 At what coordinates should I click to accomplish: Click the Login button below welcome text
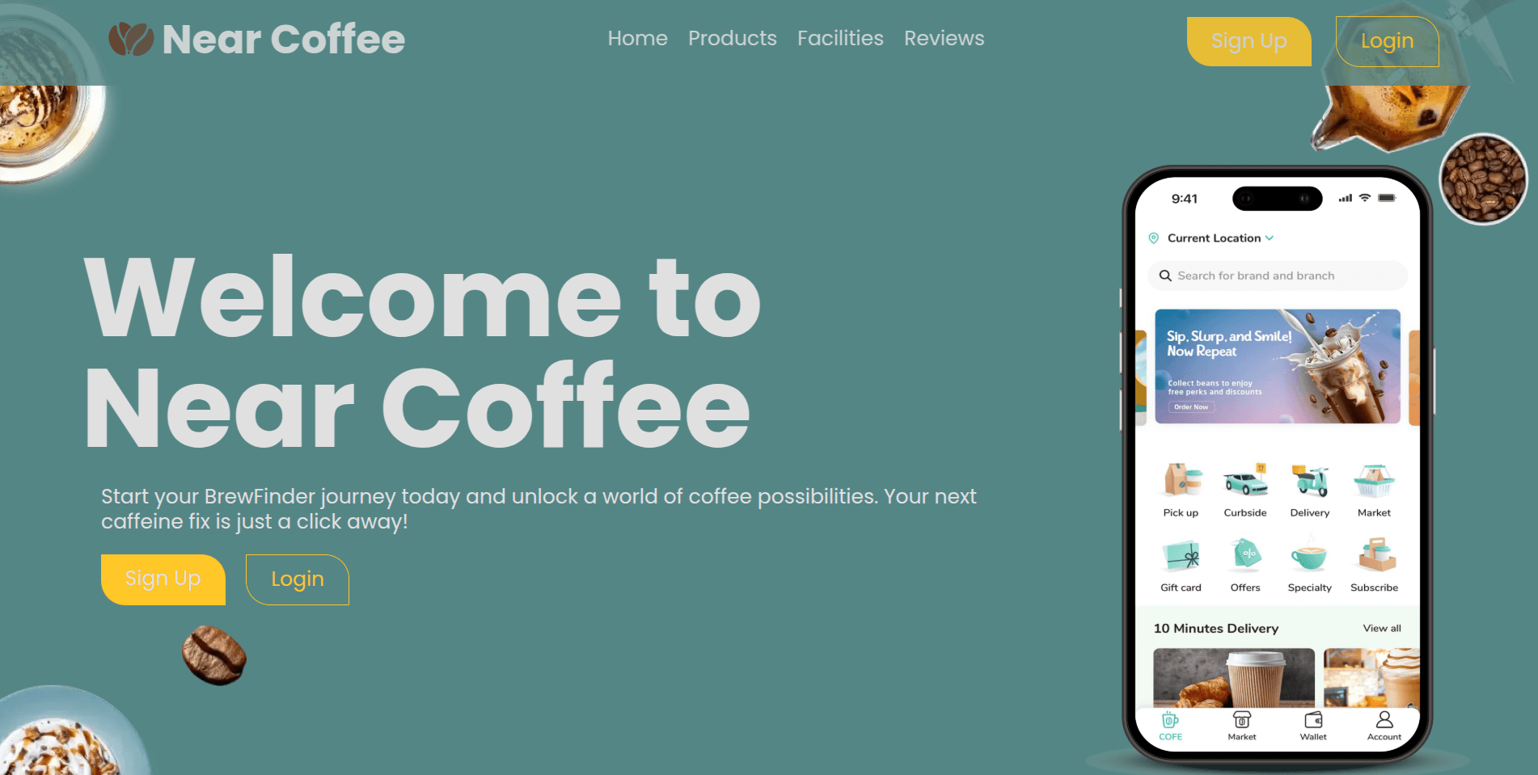pos(298,579)
